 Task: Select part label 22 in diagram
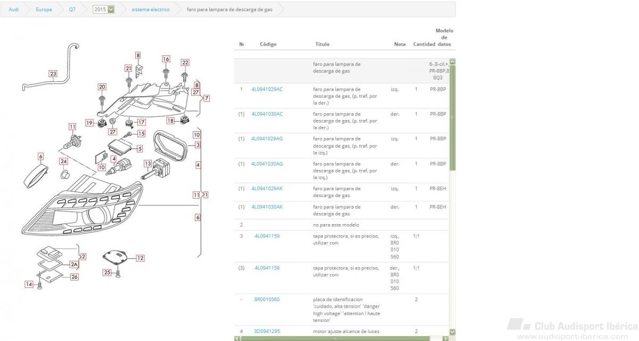tap(185, 63)
